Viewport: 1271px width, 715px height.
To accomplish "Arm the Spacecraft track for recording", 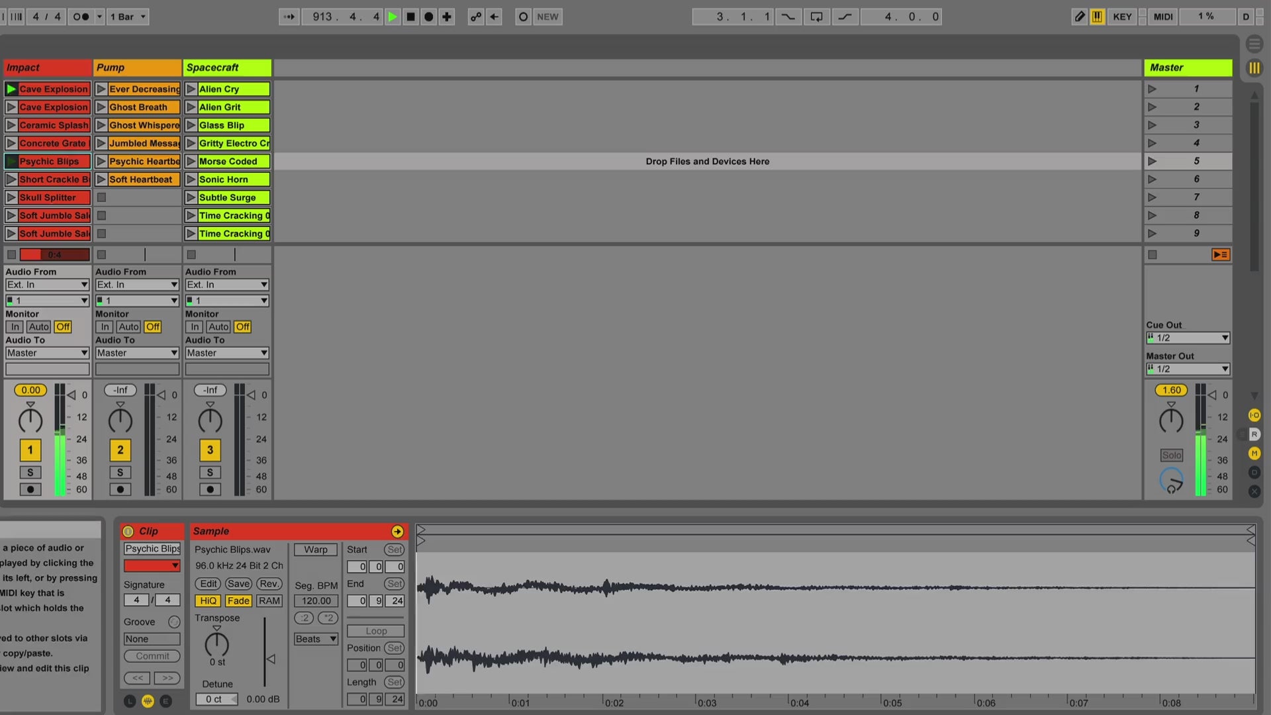I will coord(210,489).
